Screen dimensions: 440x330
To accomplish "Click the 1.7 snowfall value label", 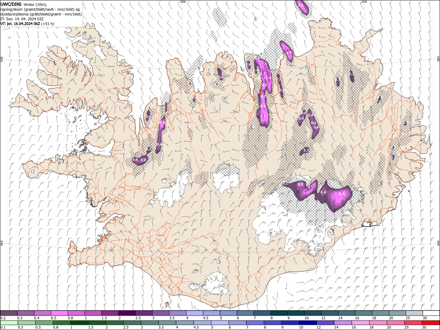I will pos(263,74).
